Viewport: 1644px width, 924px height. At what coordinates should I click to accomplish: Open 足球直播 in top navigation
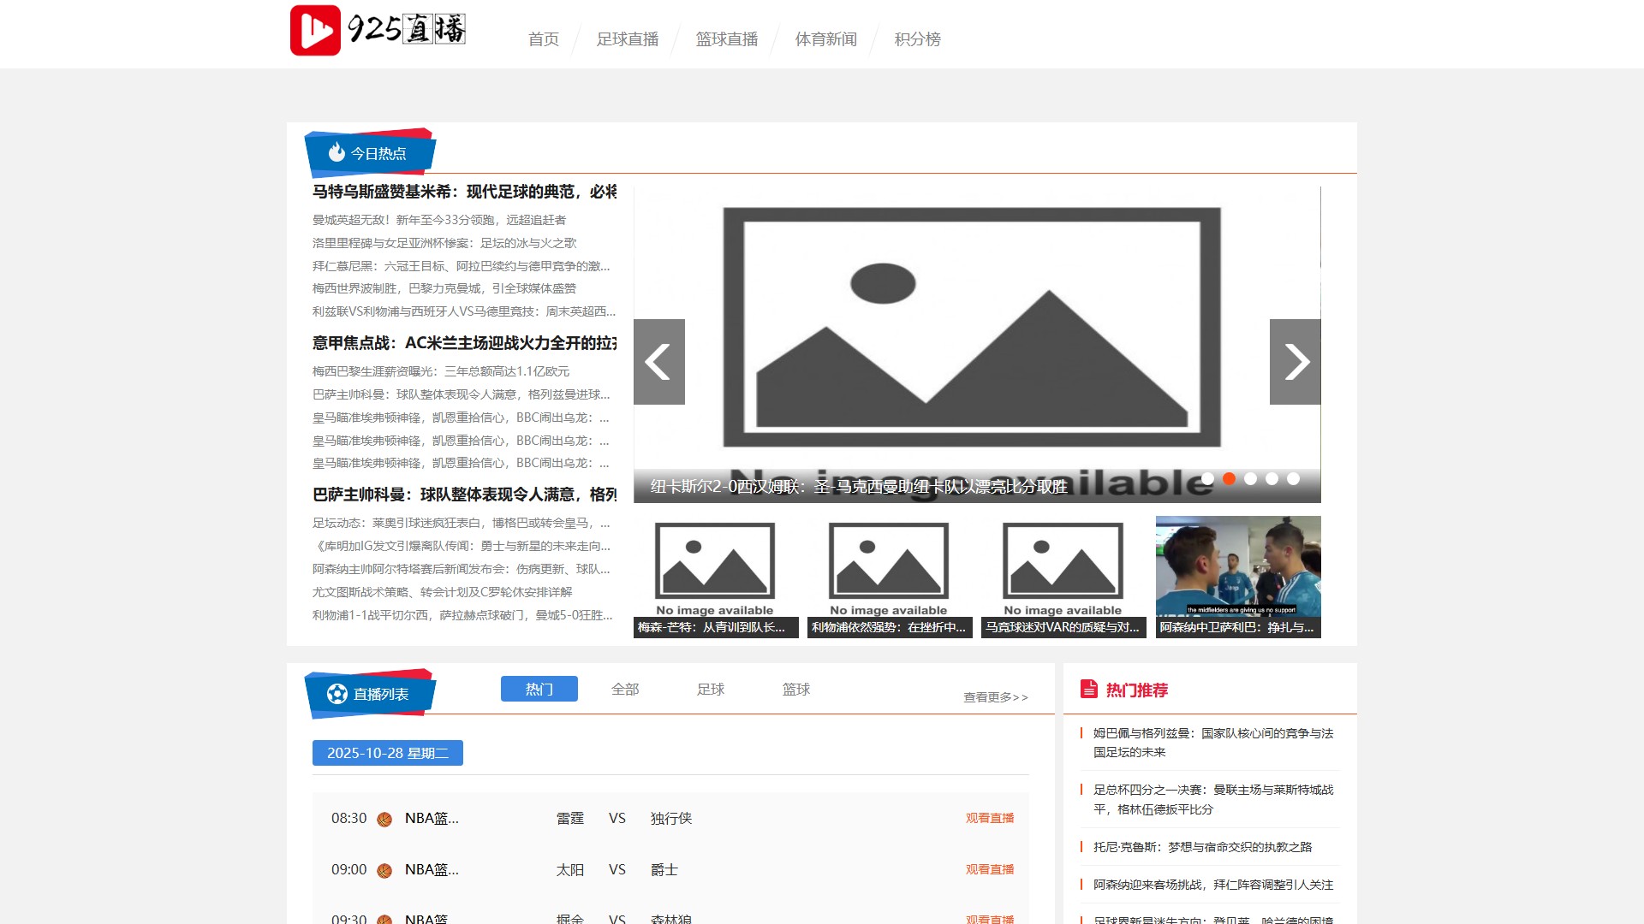[628, 39]
